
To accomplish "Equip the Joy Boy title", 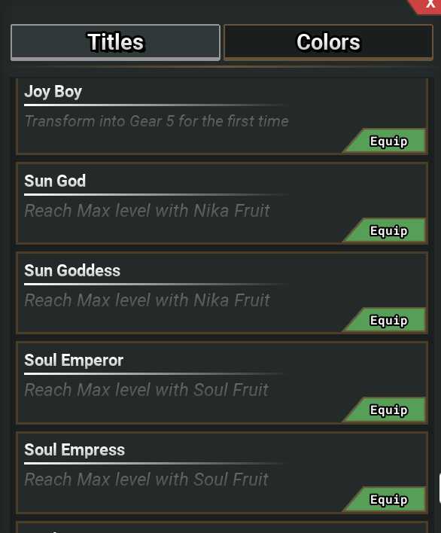I will click(x=385, y=141).
